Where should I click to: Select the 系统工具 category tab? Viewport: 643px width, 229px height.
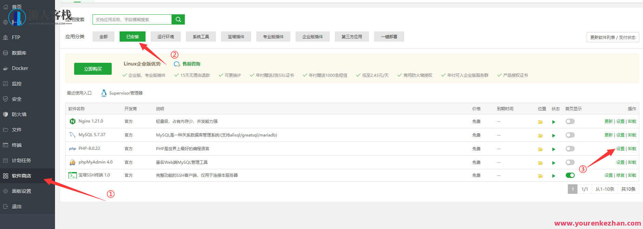(201, 37)
